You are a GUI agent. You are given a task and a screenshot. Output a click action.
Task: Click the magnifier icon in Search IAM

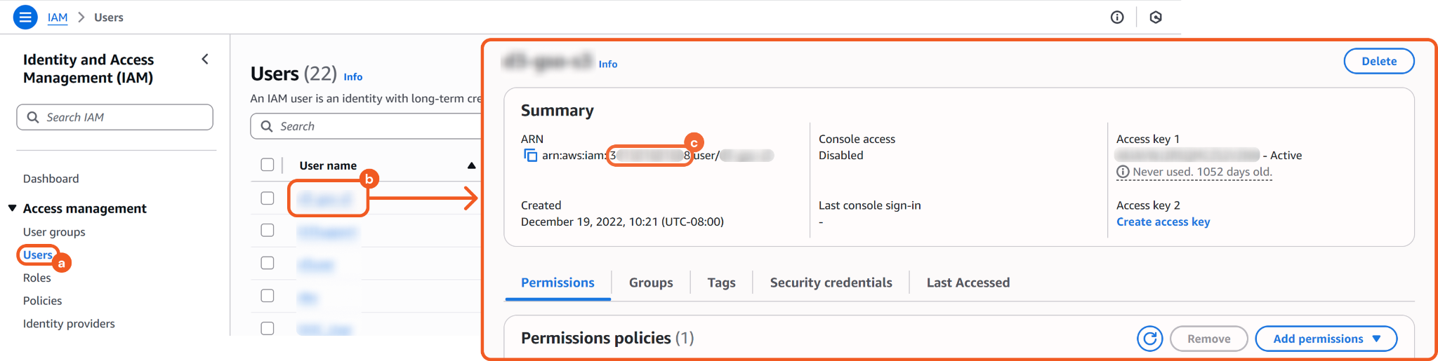coord(33,117)
